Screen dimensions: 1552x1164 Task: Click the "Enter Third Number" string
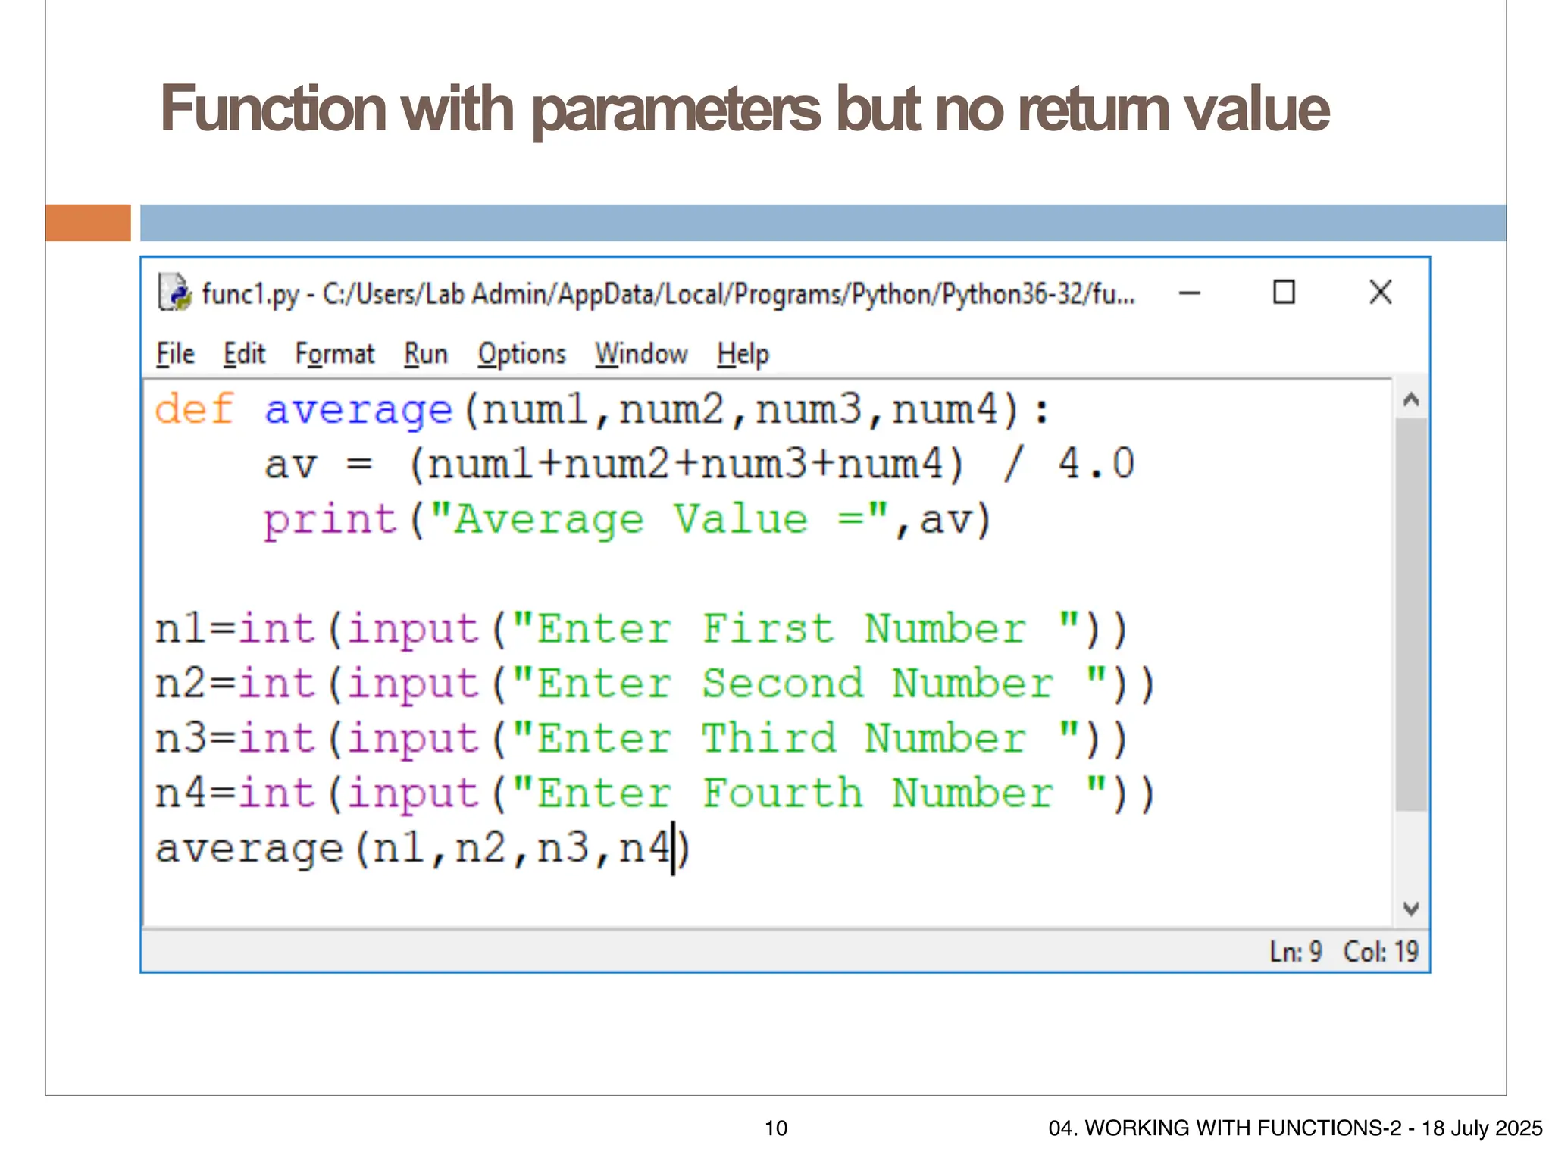(x=795, y=737)
